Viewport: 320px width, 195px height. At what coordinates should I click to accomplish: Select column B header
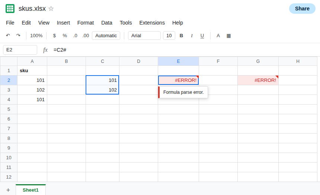(66, 61)
